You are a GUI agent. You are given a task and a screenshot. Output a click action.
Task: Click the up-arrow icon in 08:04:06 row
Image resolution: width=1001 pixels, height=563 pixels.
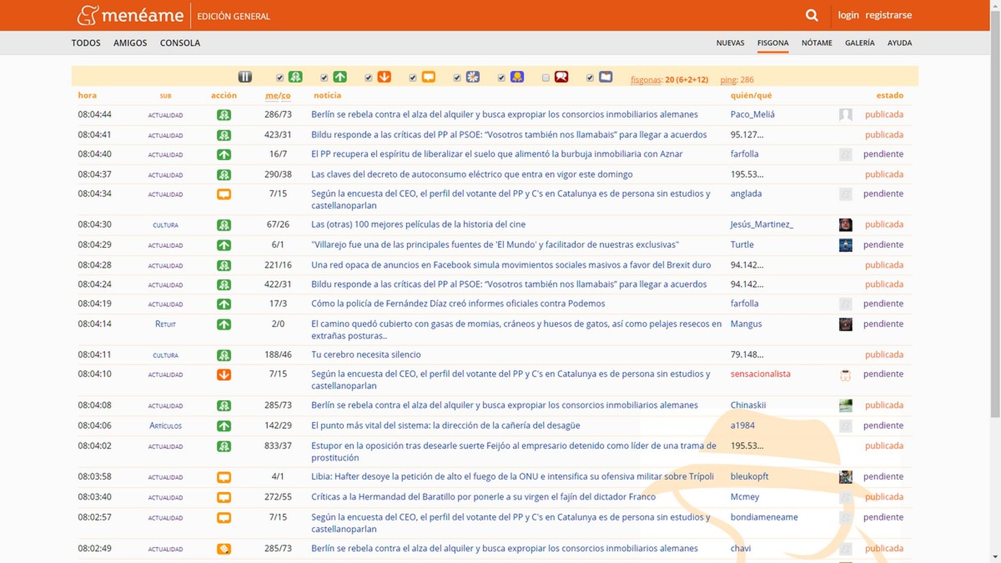point(224,426)
